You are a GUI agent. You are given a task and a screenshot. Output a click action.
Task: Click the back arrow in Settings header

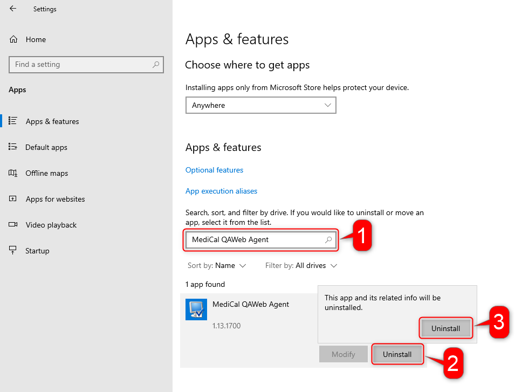pos(13,9)
